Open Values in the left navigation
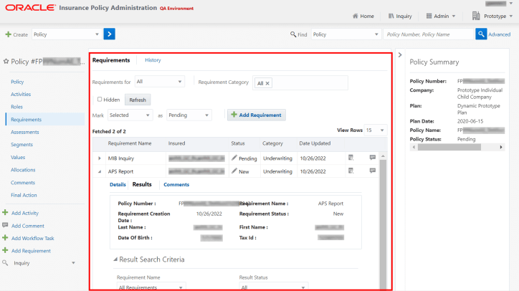 [18, 157]
